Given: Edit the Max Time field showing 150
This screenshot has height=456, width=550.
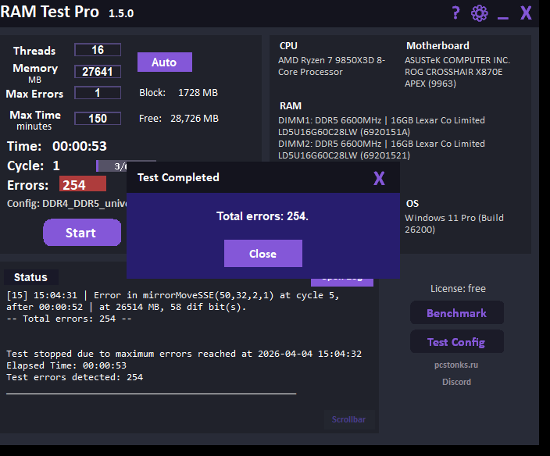Looking at the screenshot, I should 98,119.
